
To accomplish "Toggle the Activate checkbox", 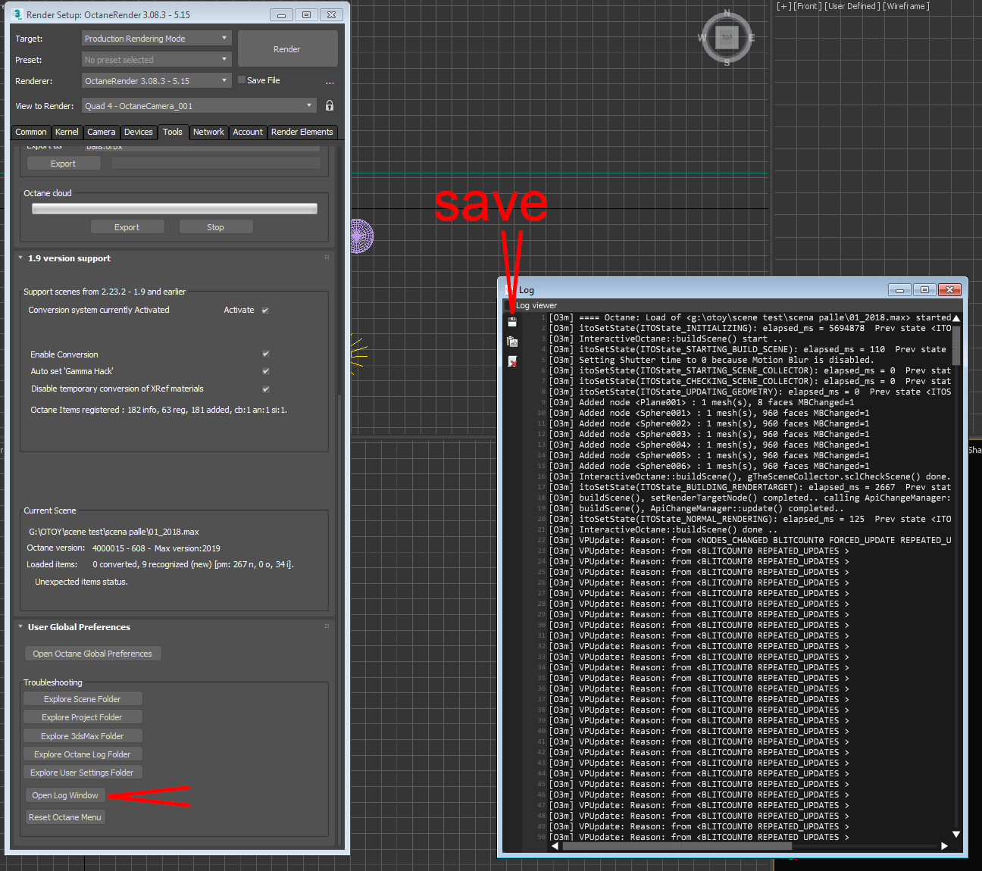I will (265, 311).
